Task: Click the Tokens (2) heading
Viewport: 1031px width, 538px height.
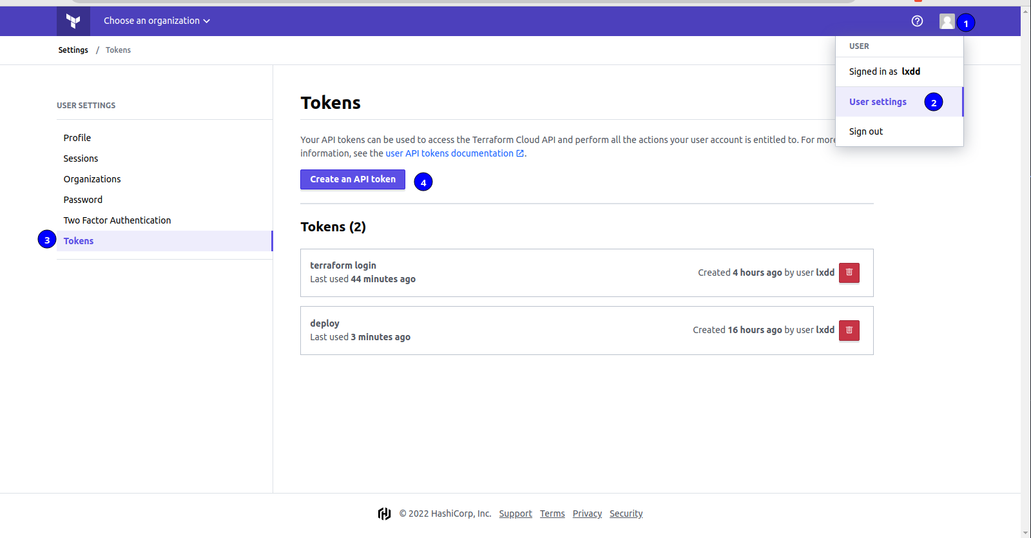Action: pyautogui.click(x=333, y=227)
